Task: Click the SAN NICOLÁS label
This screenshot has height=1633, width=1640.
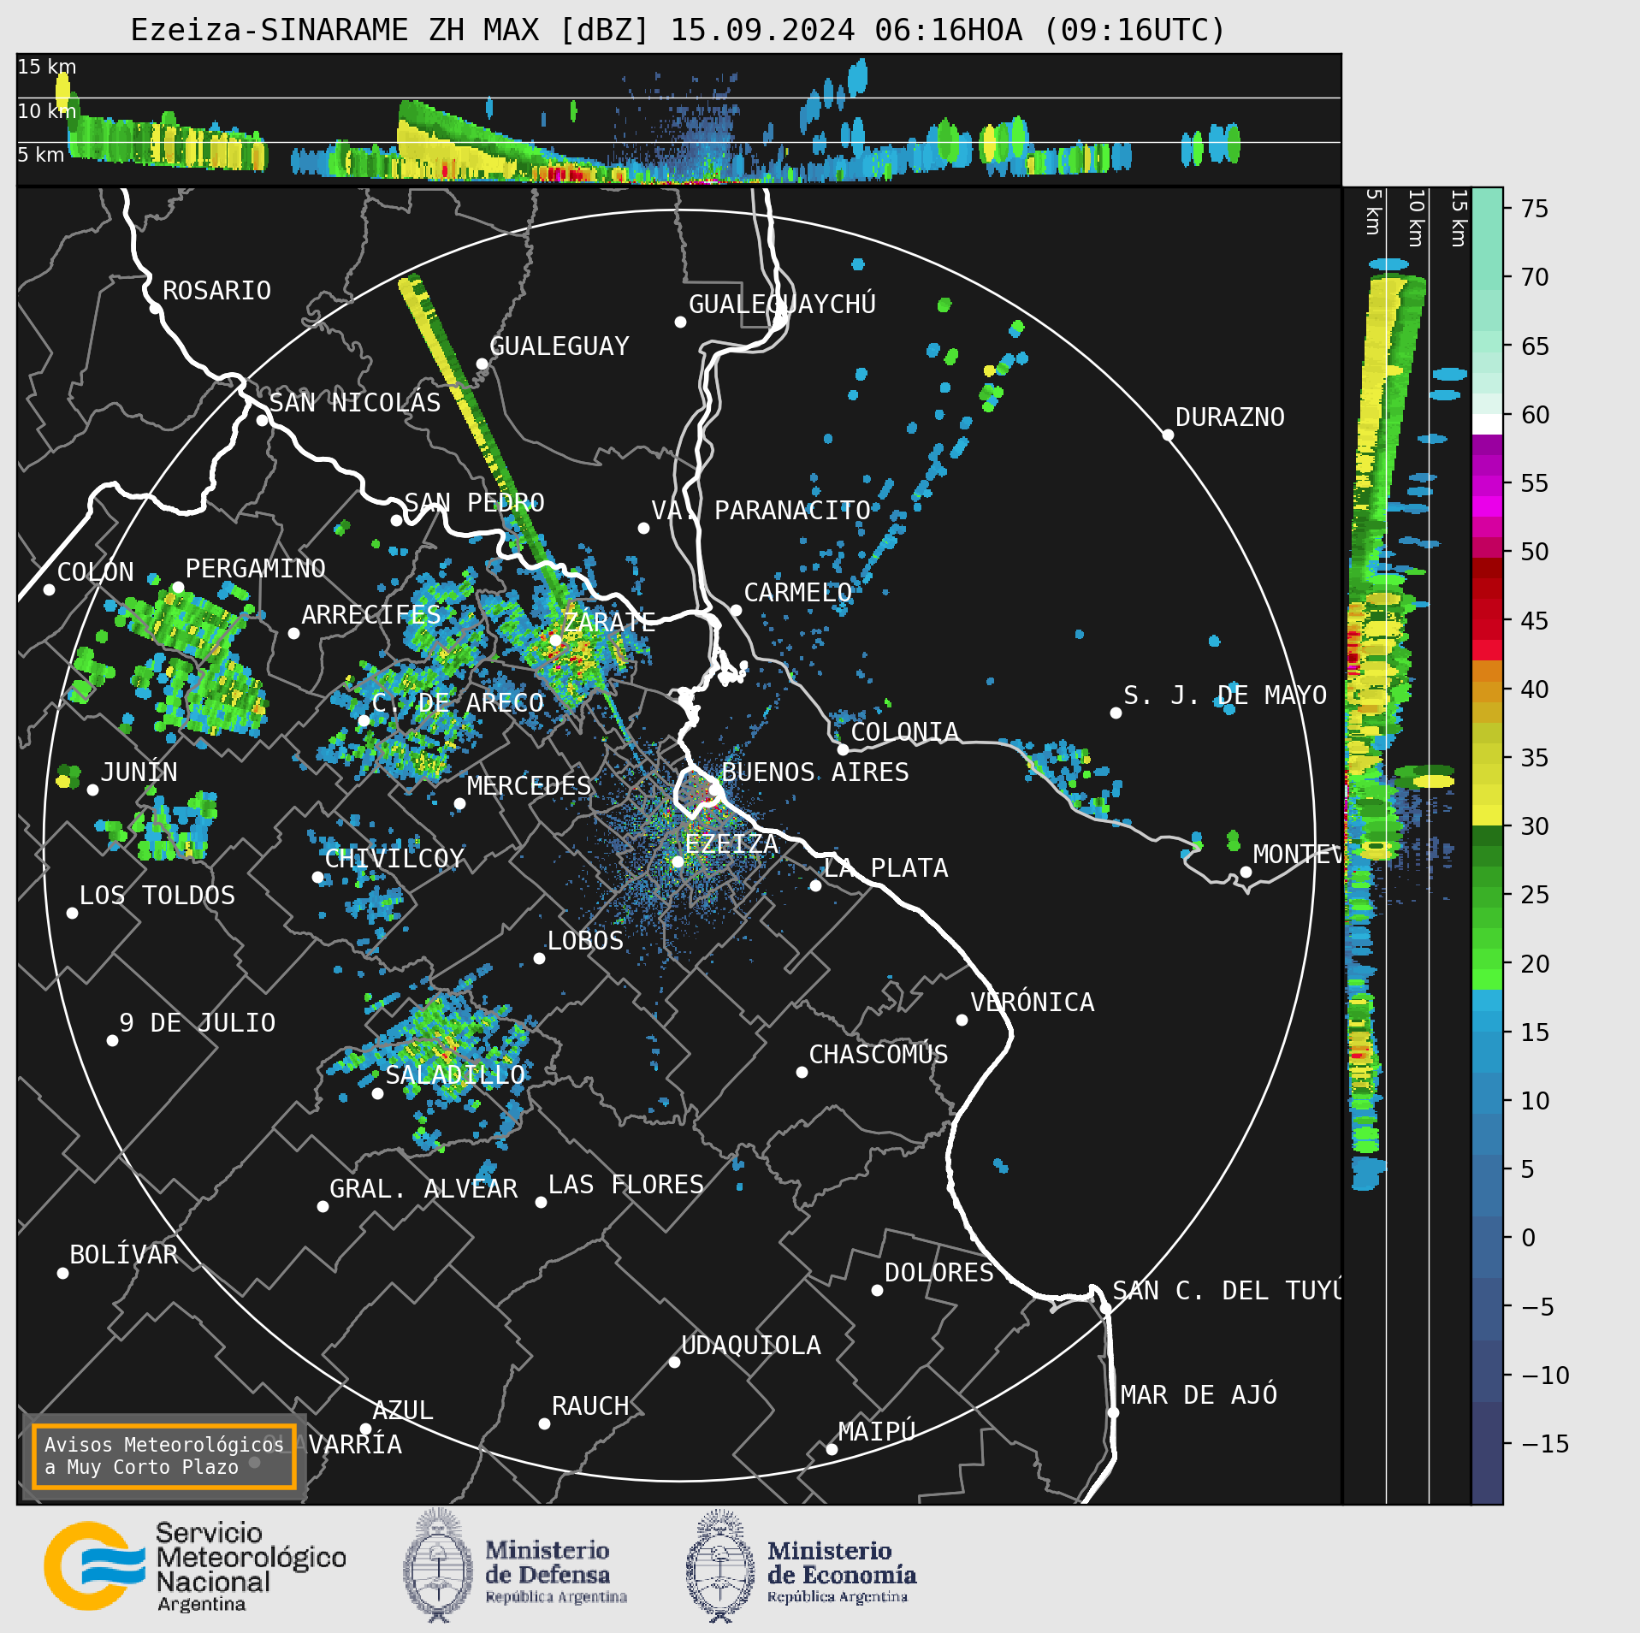Action: [x=355, y=402]
